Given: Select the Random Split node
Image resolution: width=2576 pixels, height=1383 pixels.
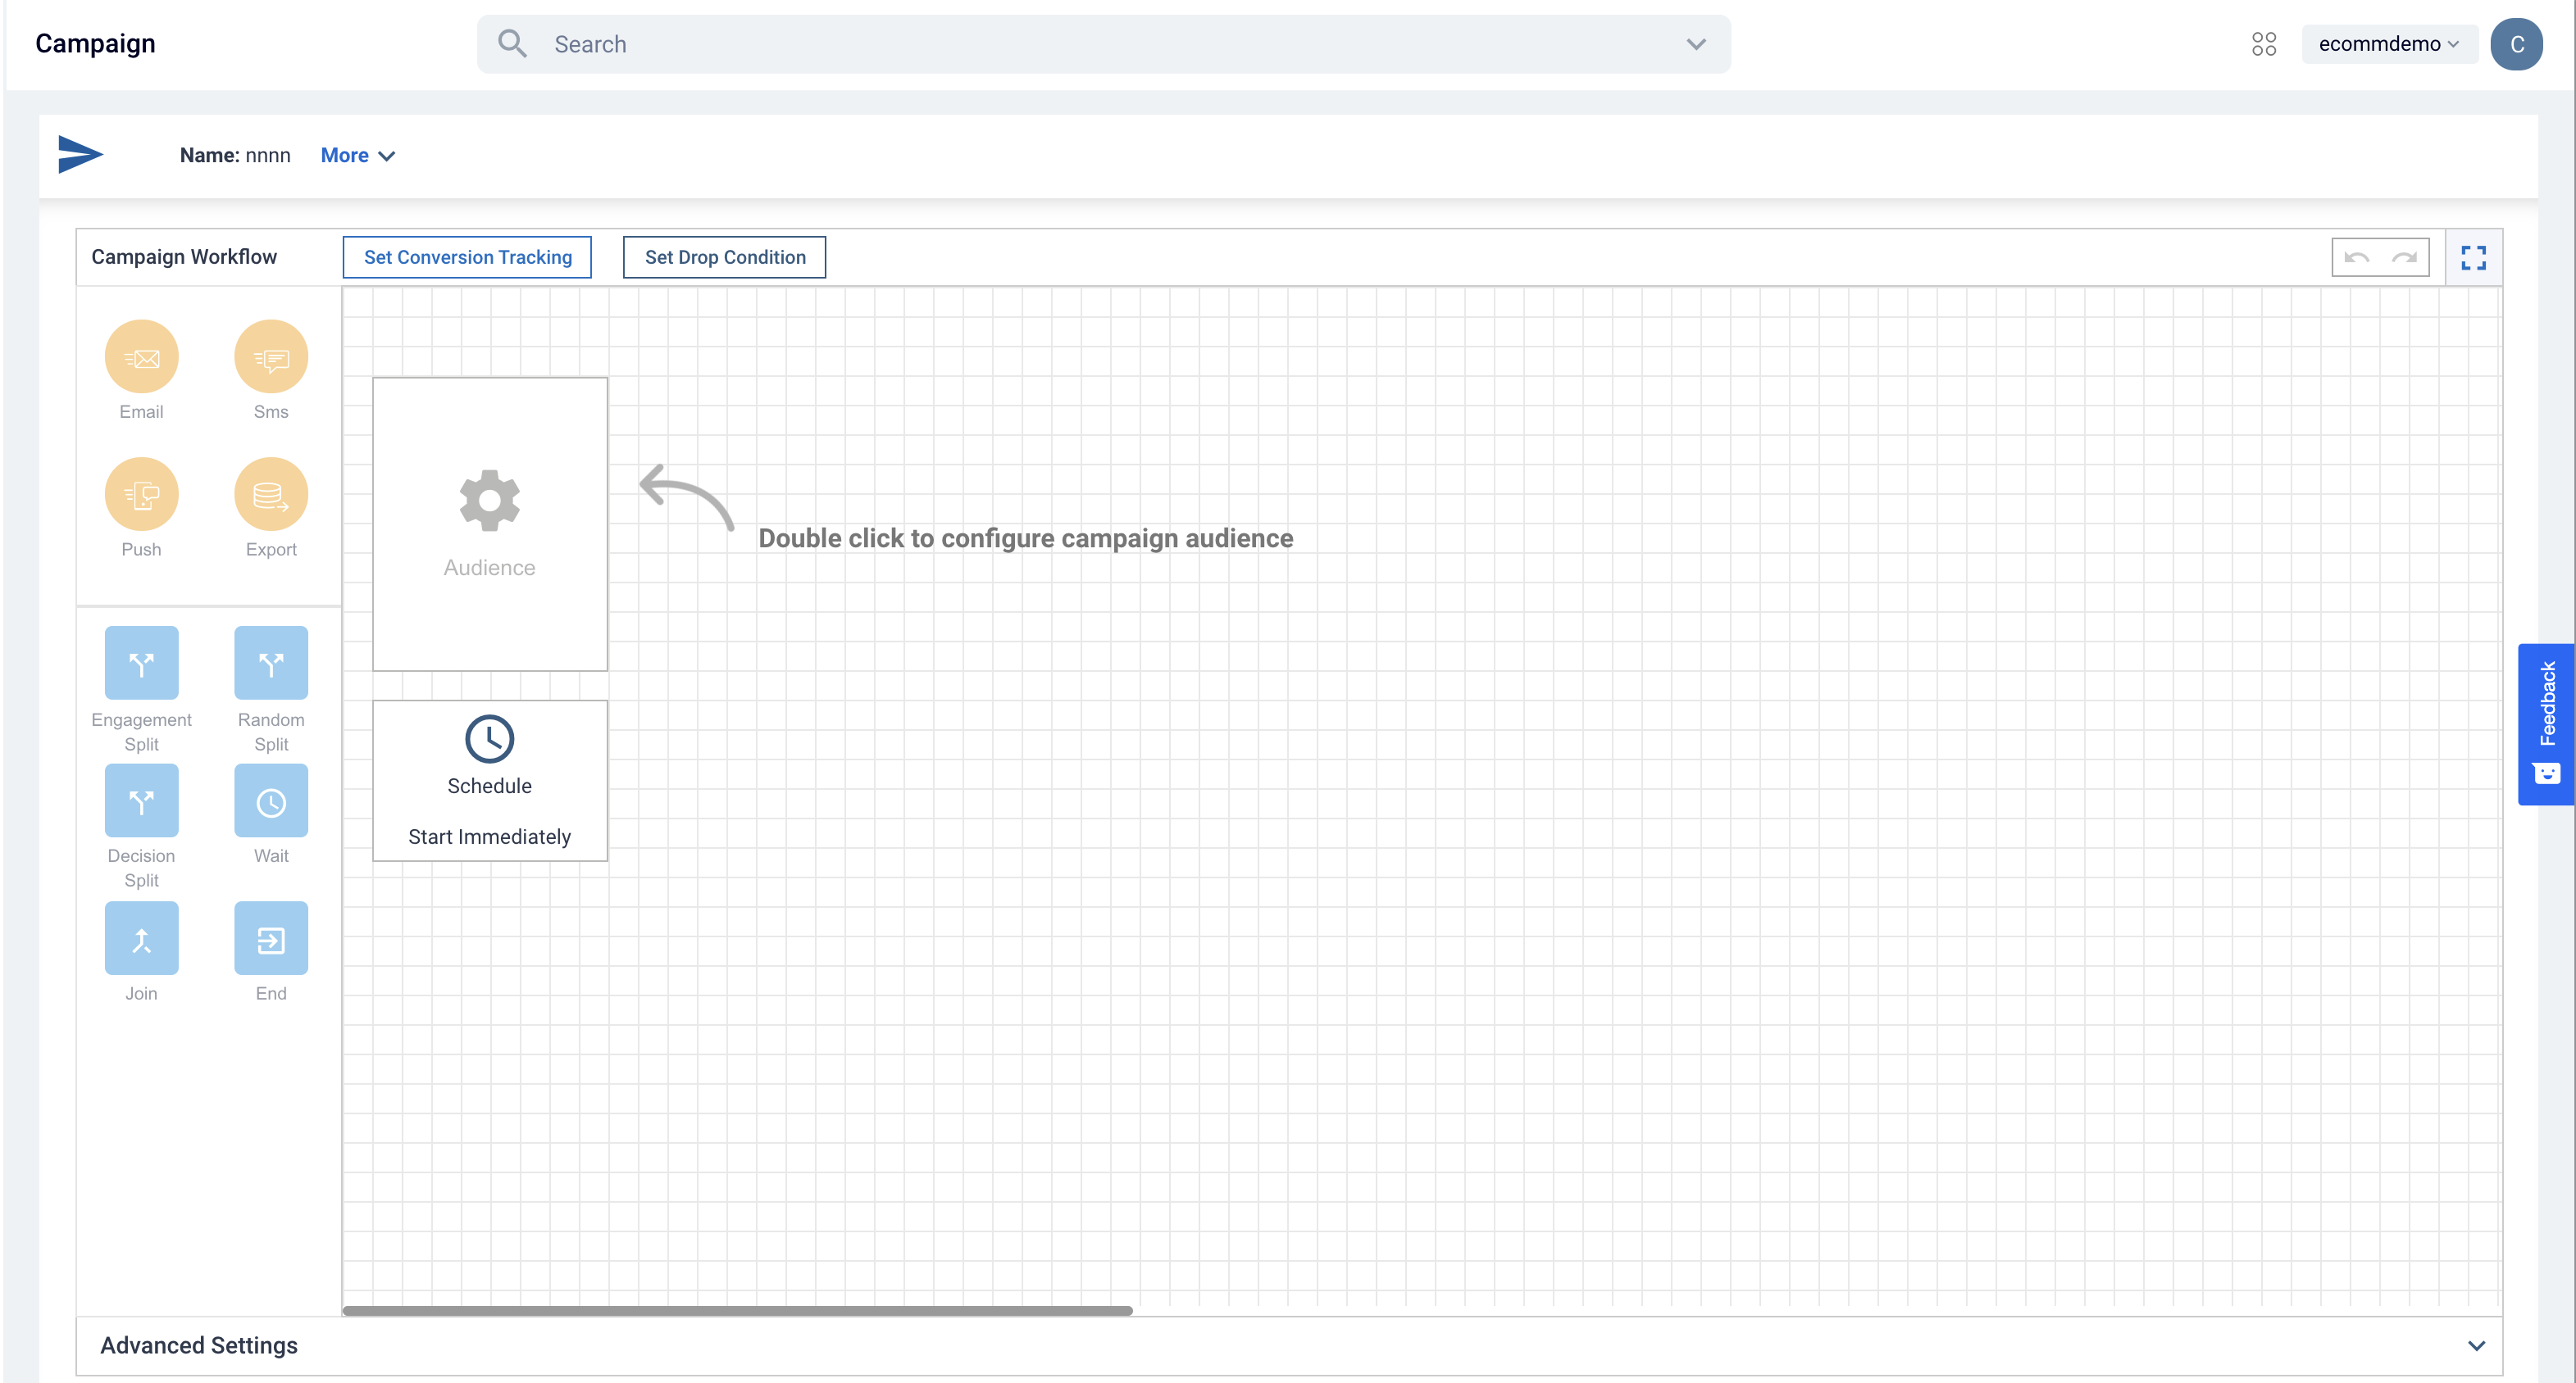Looking at the screenshot, I should pos(271,663).
